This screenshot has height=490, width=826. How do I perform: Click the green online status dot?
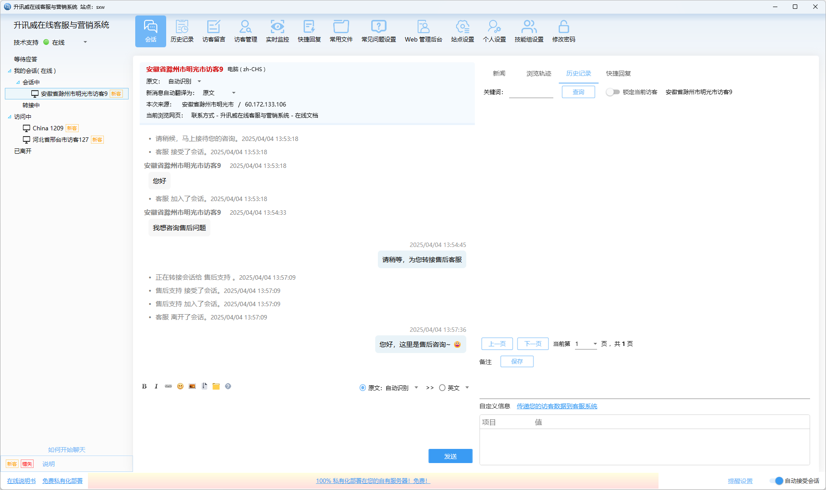[46, 42]
